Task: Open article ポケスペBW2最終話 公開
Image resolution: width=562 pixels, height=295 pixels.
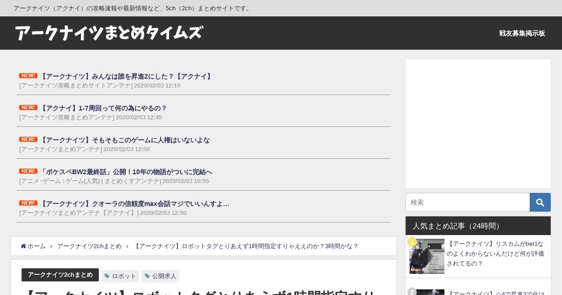Action: tap(126, 172)
